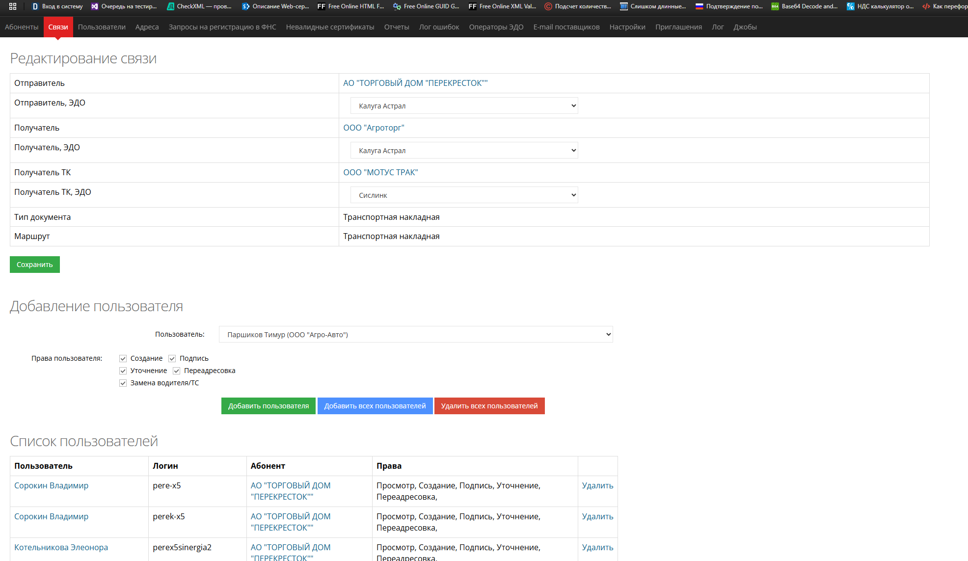The image size is (968, 561).
Task: Open the Free Online XML Val... bookmark
Action: point(502,6)
